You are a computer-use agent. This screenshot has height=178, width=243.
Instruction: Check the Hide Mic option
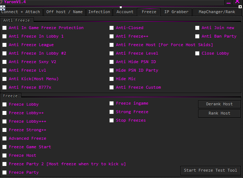(112, 79)
